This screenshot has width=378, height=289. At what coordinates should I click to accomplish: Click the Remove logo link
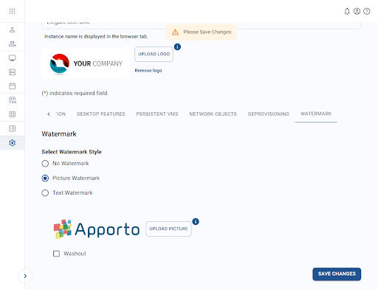[x=148, y=71]
